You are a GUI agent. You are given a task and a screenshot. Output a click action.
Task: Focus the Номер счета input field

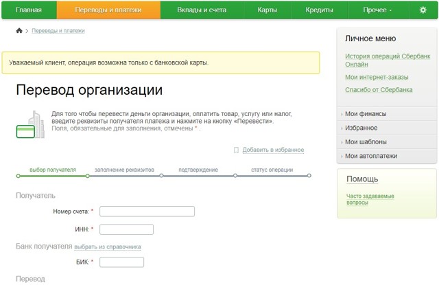pos(147,212)
